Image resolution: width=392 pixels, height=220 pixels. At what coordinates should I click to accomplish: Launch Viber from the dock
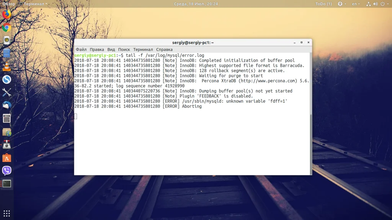coord(7,171)
